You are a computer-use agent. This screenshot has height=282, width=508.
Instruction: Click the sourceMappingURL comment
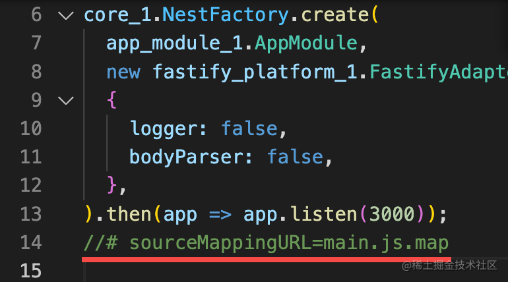[267, 243]
